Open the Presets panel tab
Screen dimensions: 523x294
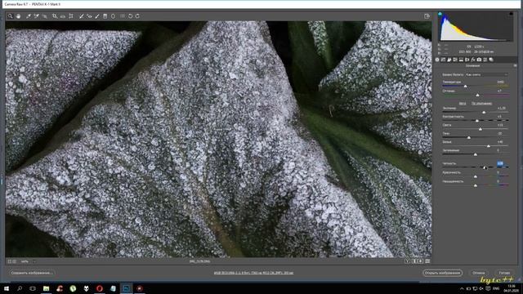pos(485,60)
